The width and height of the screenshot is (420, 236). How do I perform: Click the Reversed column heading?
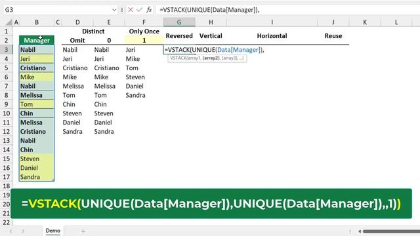click(x=179, y=36)
